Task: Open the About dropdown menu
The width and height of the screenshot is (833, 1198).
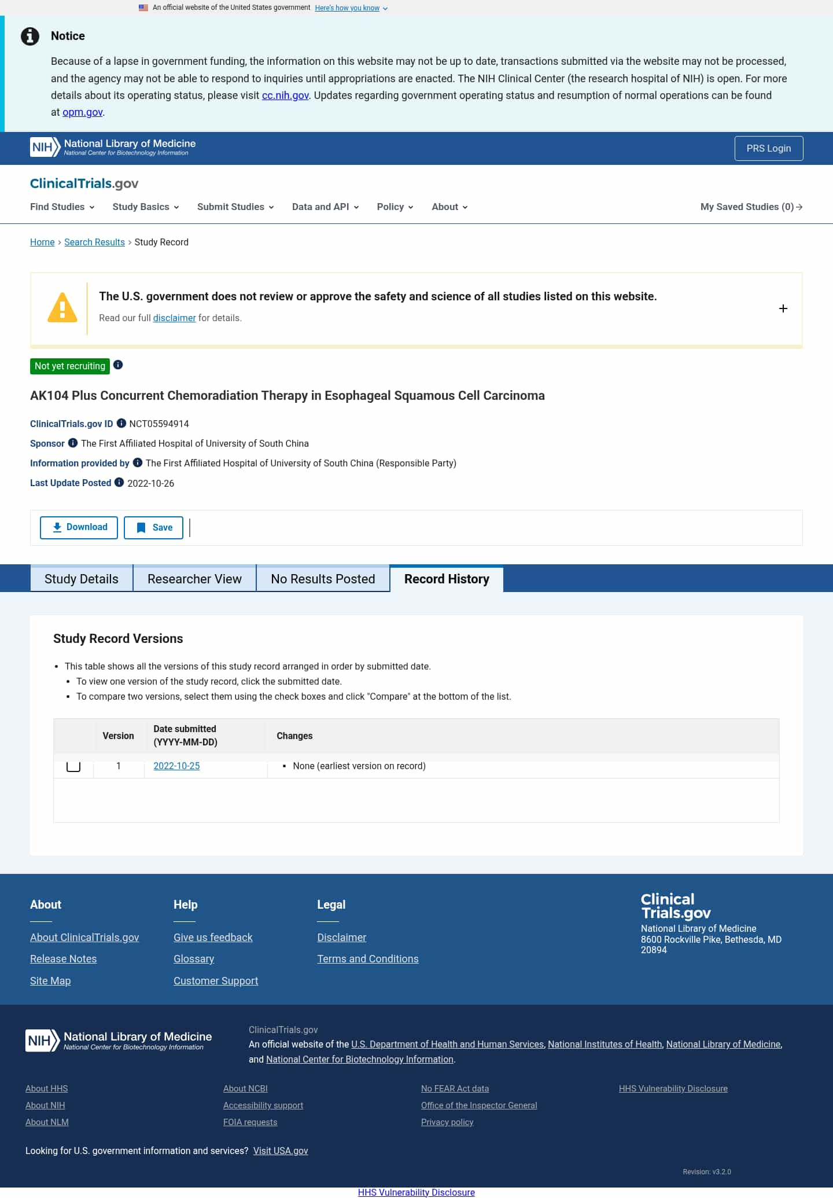Action: tap(449, 207)
